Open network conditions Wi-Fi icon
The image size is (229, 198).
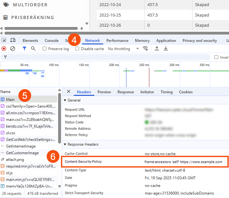tap(145, 49)
